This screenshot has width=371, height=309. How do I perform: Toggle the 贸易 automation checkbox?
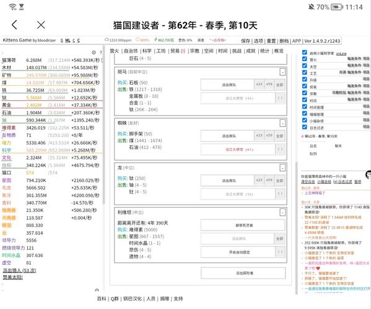click(305, 87)
